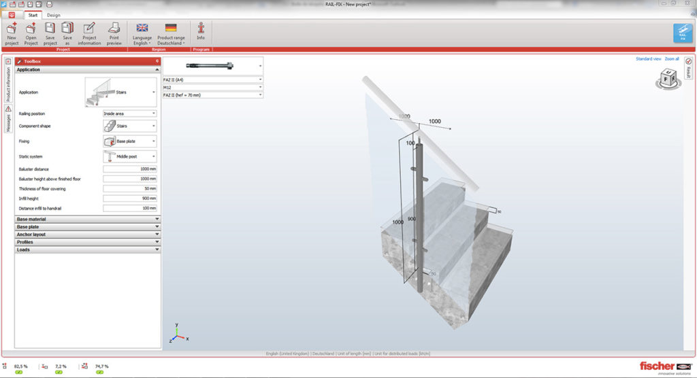Image resolution: width=697 pixels, height=378 pixels.
Task: Click the Distance infill to handrail field
Action: coord(129,208)
